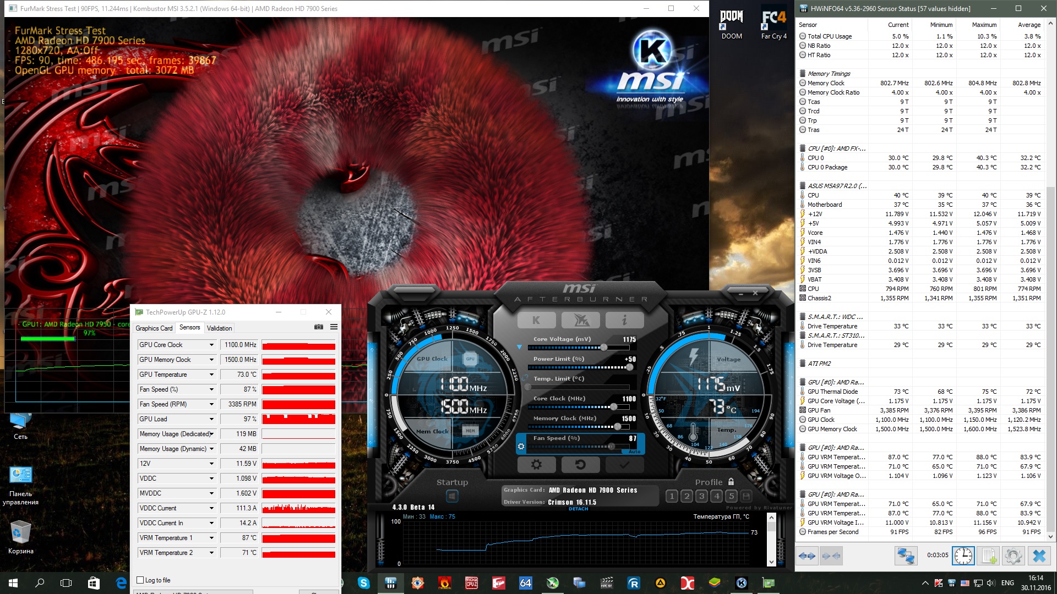The width and height of the screenshot is (1057, 594).
Task: Open Afterburner settings gear button
Action: (536, 465)
